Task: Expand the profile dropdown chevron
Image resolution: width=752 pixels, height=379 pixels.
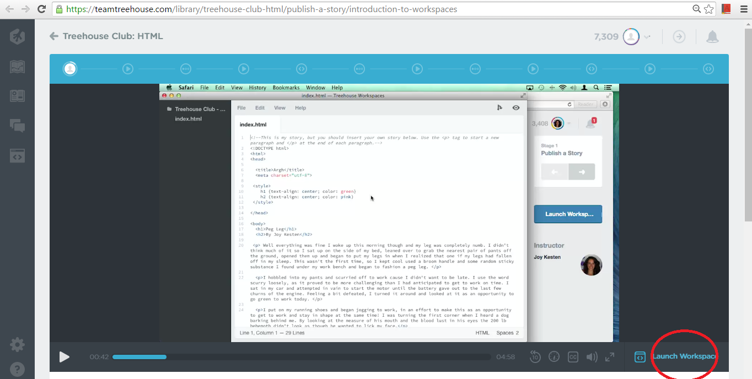Action: [647, 37]
